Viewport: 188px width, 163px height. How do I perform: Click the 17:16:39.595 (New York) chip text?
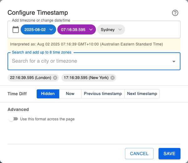tap(86, 78)
